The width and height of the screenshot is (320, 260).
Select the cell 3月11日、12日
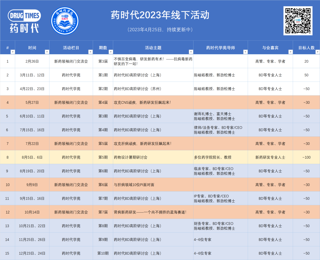pyautogui.click(x=32, y=75)
